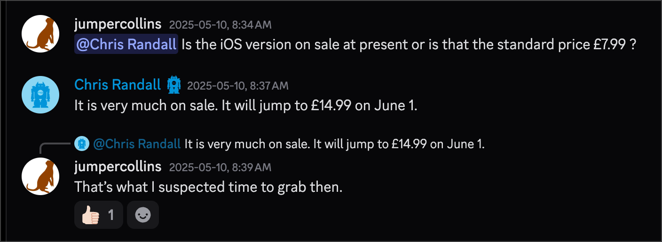Click the Chris Randall author name
The image size is (662, 242).
(x=118, y=85)
